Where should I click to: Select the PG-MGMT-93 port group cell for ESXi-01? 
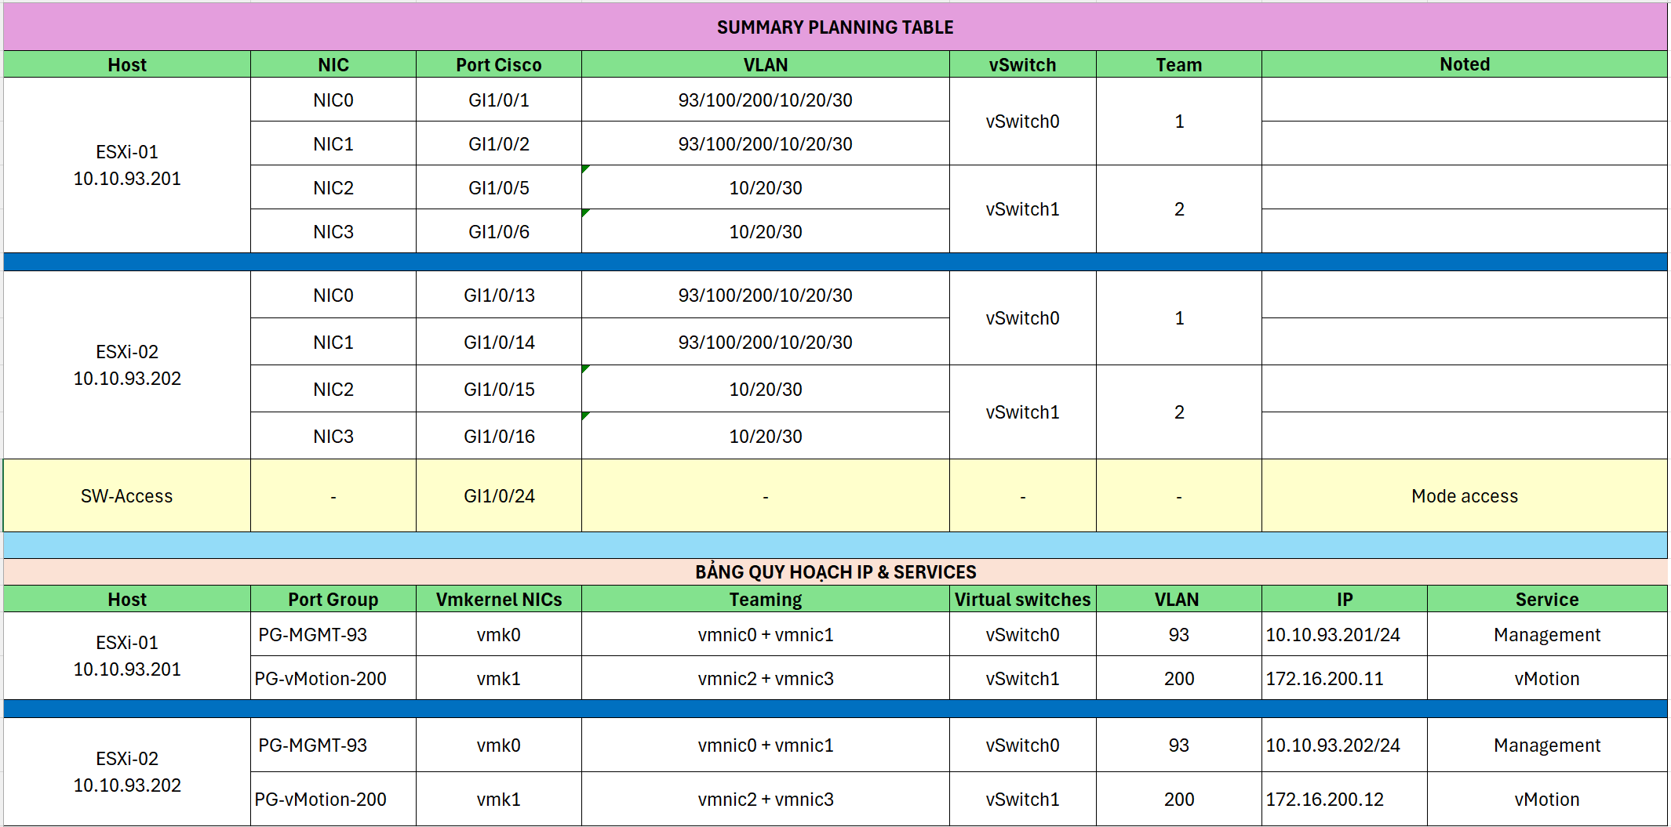333,635
